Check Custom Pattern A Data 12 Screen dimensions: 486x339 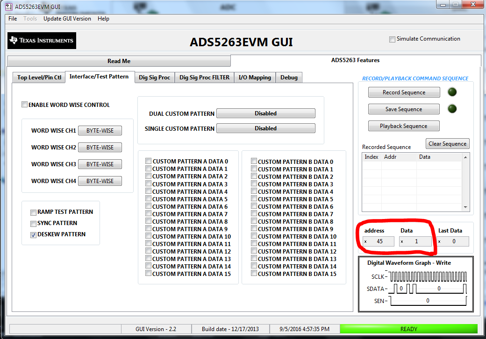pos(149,251)
